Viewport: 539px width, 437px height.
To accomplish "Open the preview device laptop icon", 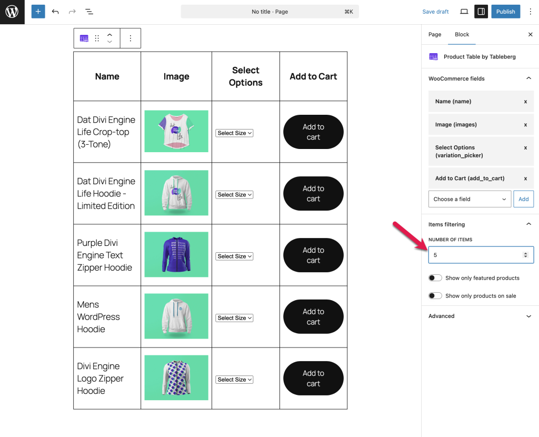I will (464, 12).
